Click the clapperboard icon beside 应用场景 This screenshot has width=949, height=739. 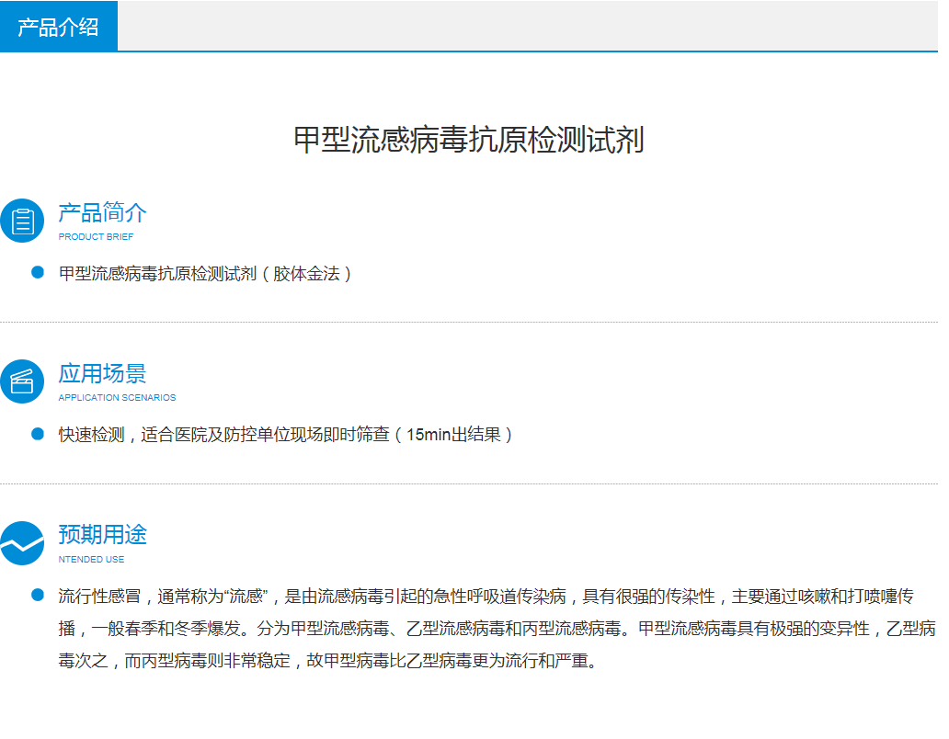pos(22,381)
